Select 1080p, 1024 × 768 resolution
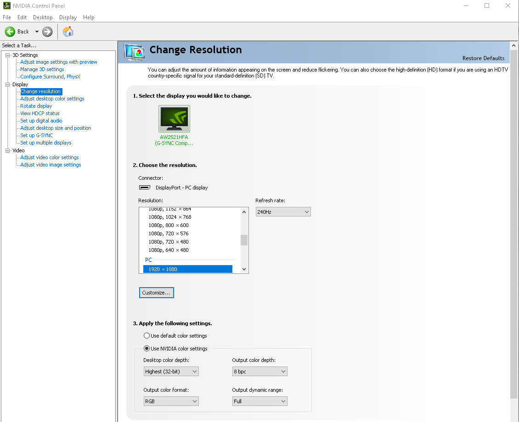Screen dimensions: 519x422 click(170, 217)
